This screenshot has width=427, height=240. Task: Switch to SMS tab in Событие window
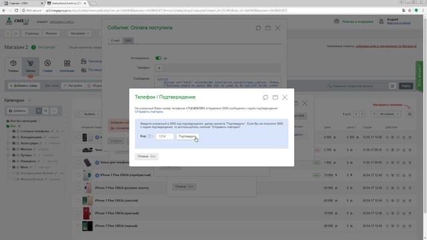tap(128, 41)
